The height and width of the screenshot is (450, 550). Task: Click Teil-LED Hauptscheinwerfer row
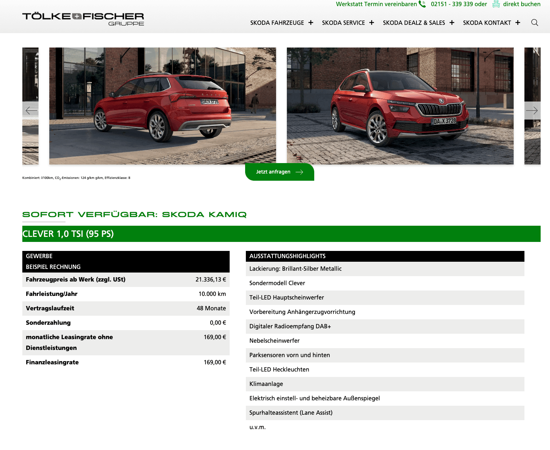coord(385,298)
